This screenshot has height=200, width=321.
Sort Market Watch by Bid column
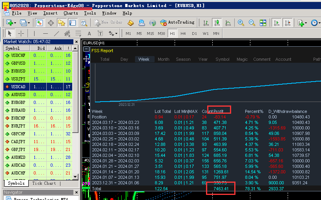coord(38,48)
